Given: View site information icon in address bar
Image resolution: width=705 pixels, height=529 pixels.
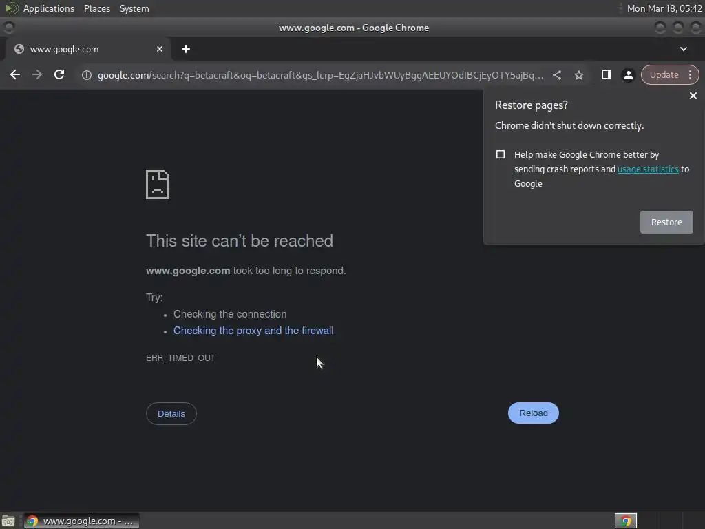Looking at the screenshot, I should (87, 75).
